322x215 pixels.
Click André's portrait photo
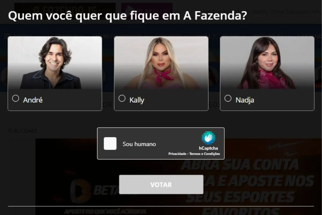(x=55, y=63)
